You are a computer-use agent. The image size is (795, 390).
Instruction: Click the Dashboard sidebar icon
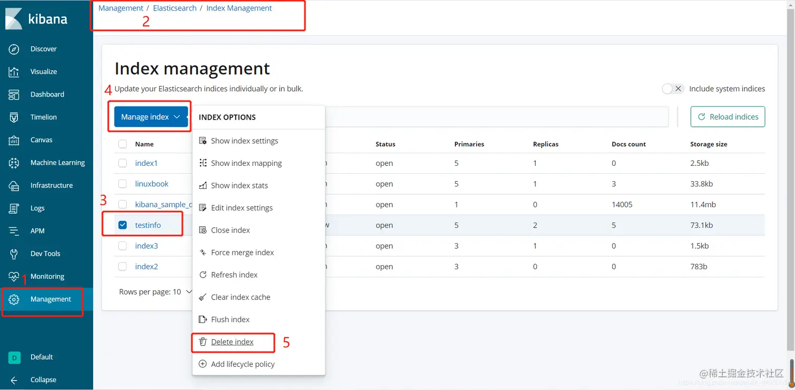point(14,94)
